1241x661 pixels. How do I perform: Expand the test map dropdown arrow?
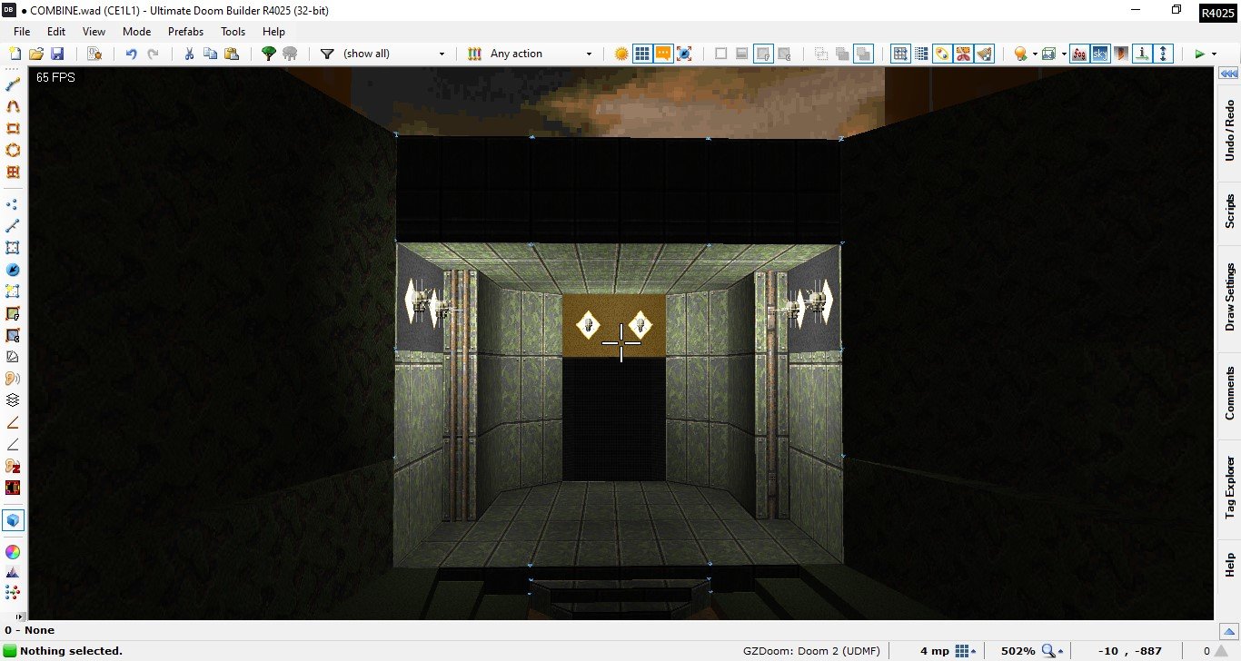[1213, 54]
